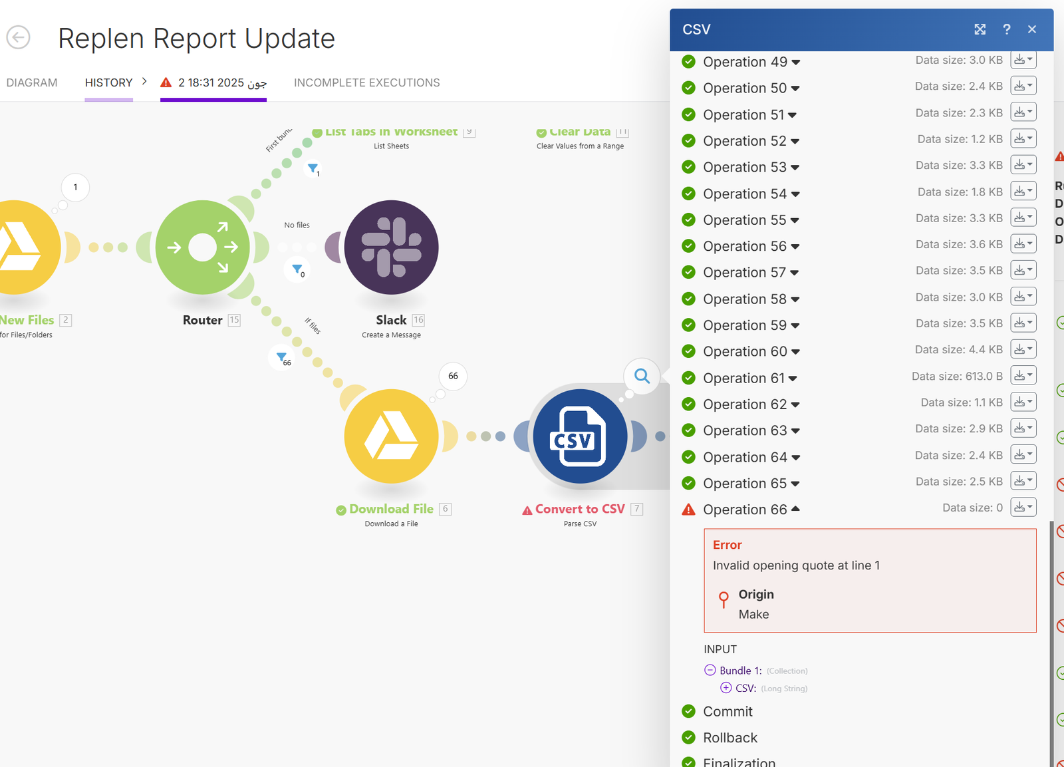Download output of Operation 52
1064x767 pixels.
(1023, 139)
